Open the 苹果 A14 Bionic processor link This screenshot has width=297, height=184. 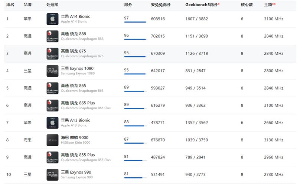[x=75, y=16]
